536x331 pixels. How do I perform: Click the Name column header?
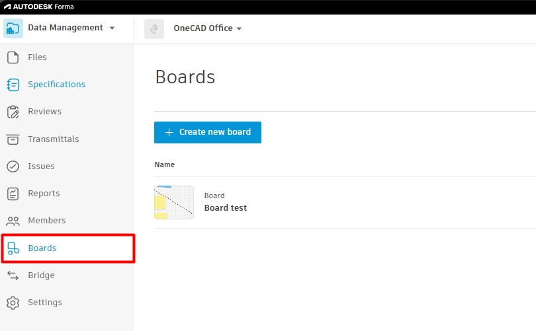(164, 165)
